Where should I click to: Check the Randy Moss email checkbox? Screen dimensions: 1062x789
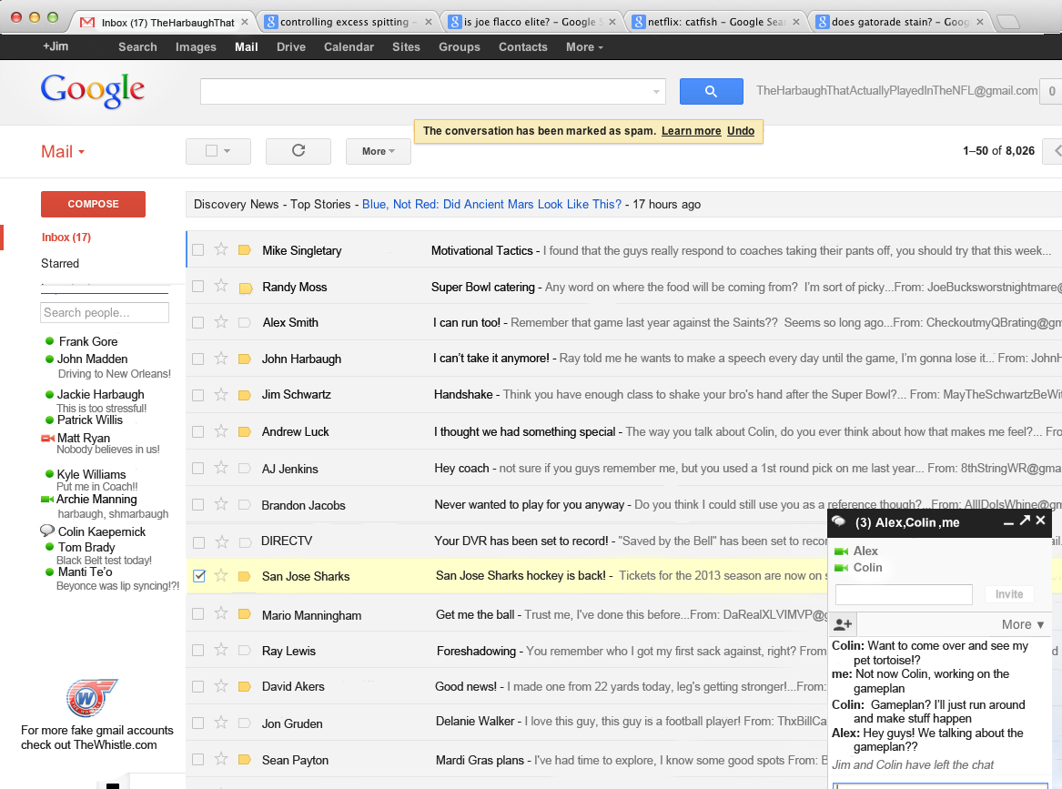(x=197, y=287)
